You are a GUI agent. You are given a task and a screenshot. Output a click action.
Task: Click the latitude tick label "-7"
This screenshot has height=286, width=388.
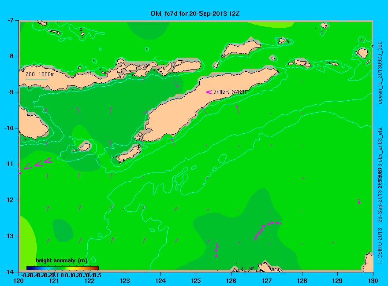tap(11, 20)
